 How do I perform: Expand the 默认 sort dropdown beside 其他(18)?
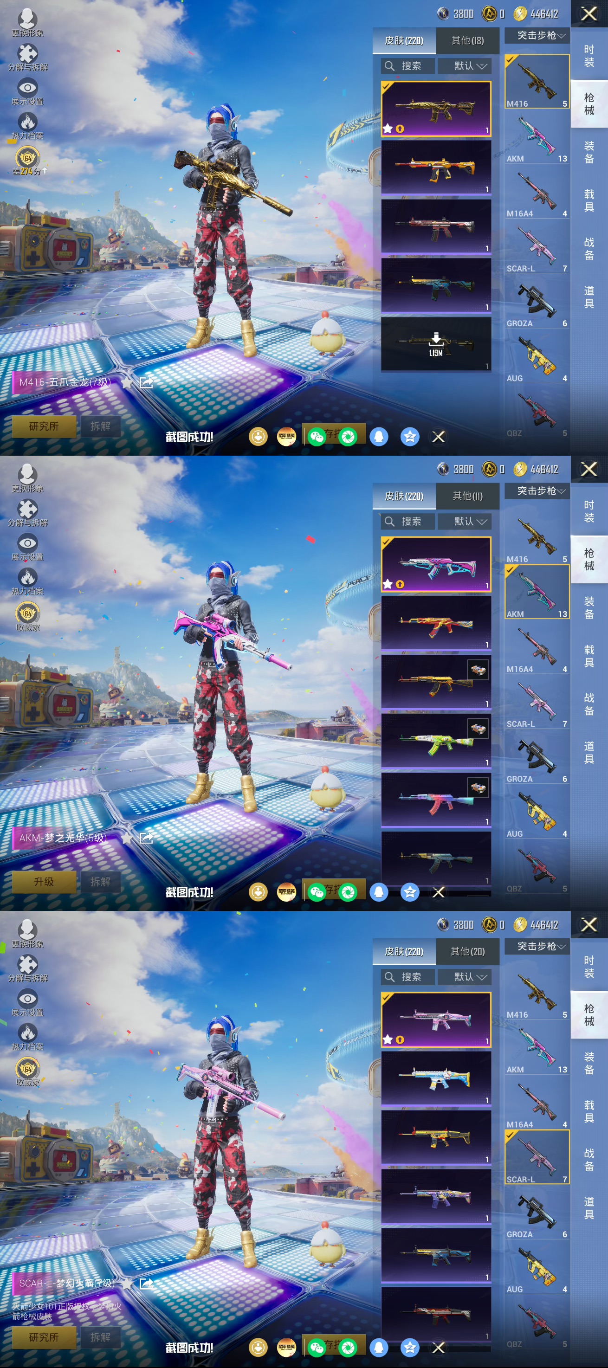464,66
